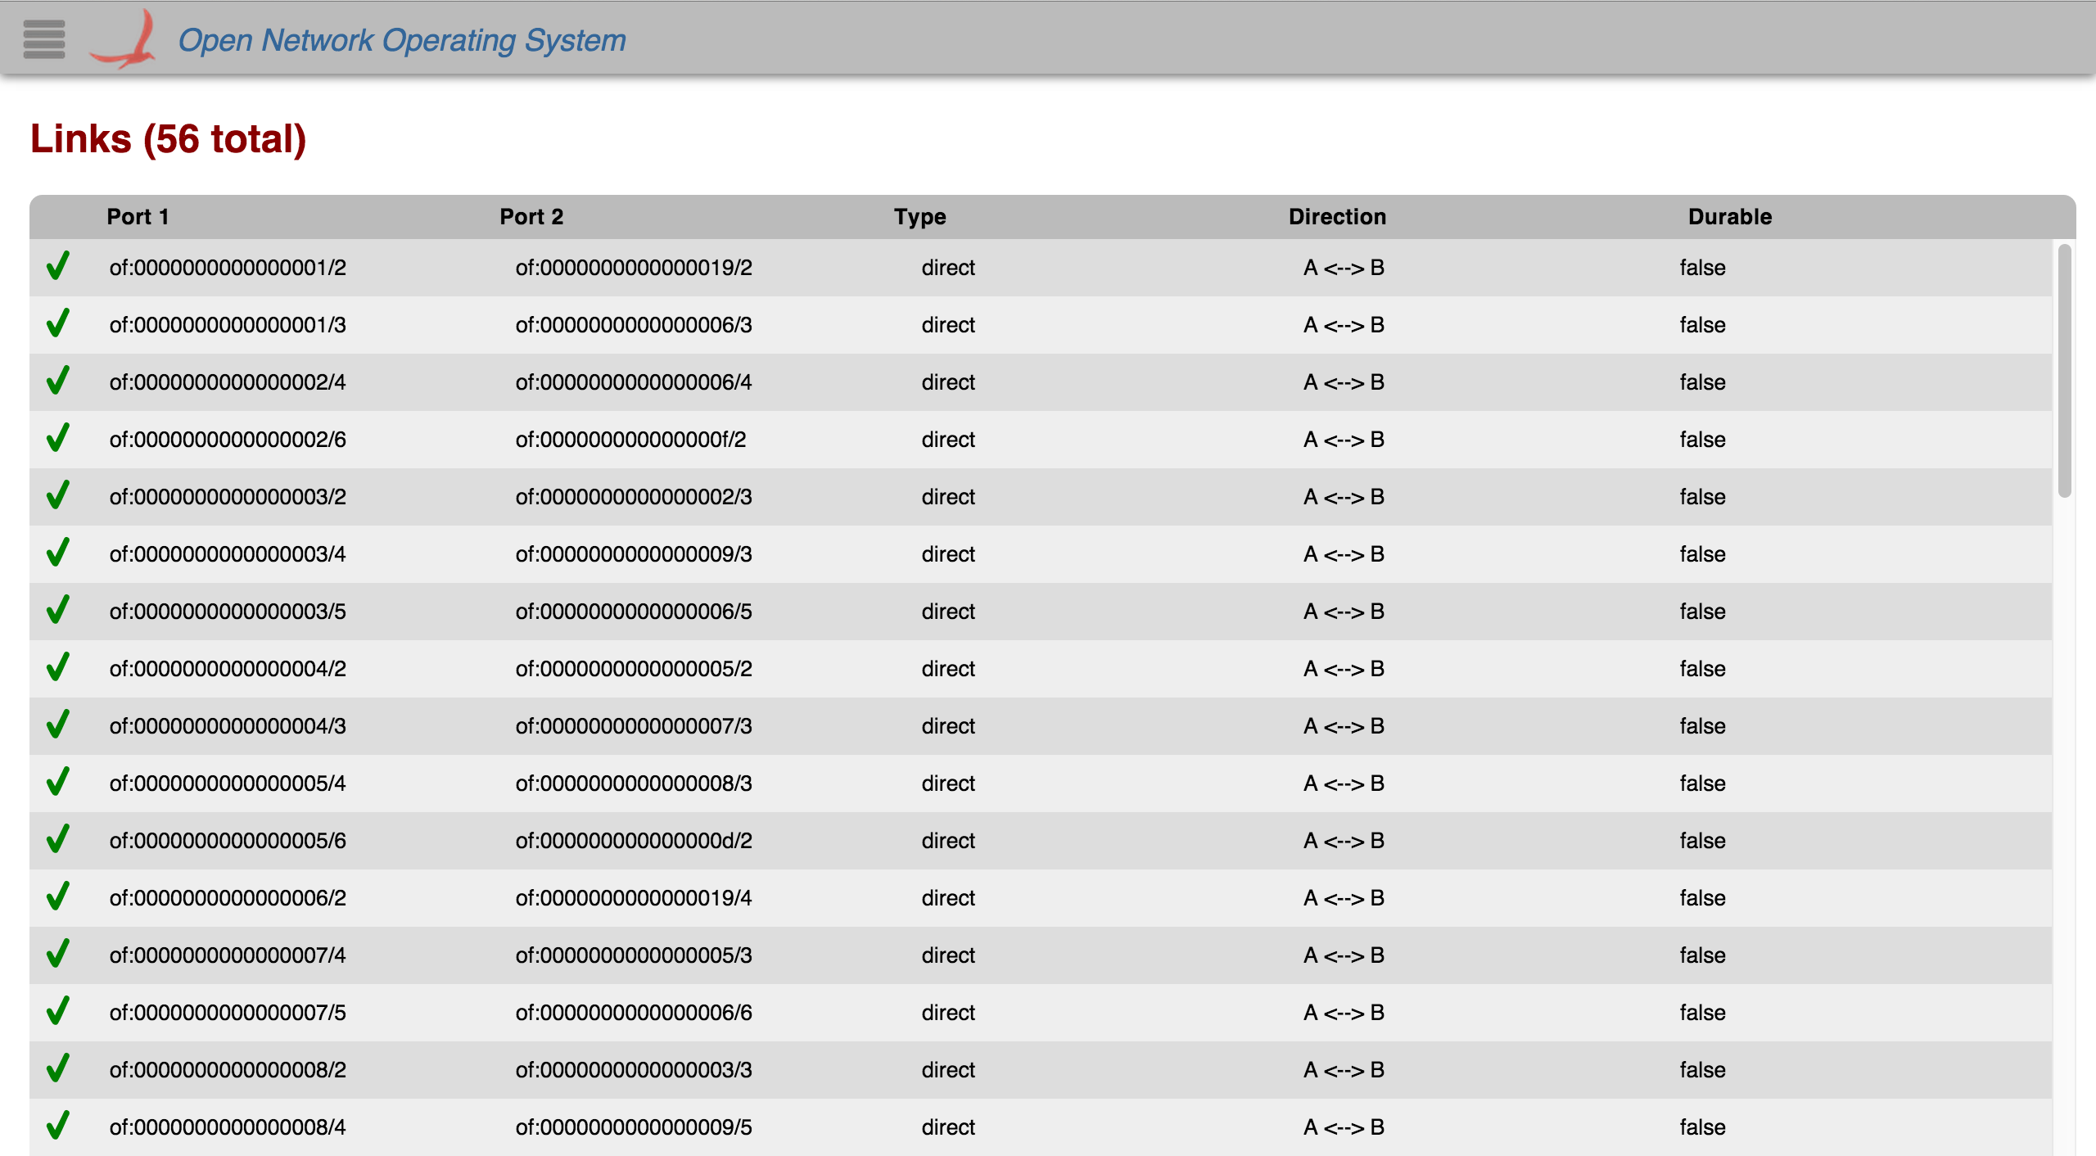
Task: Click Open Network Operating System title
Action: click(x=402, y=40)
